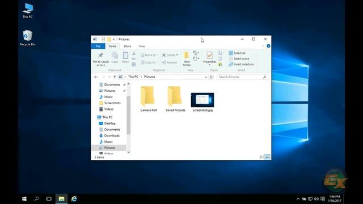The image size is (363, 204).
Task: Launch Internet Explorer from taskbar
Action: tap(74, 199)
